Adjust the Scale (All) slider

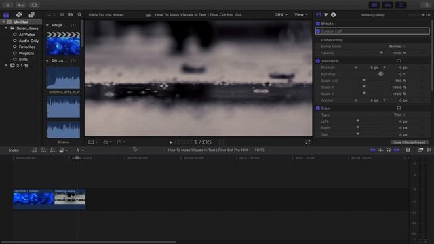(363, 81)
